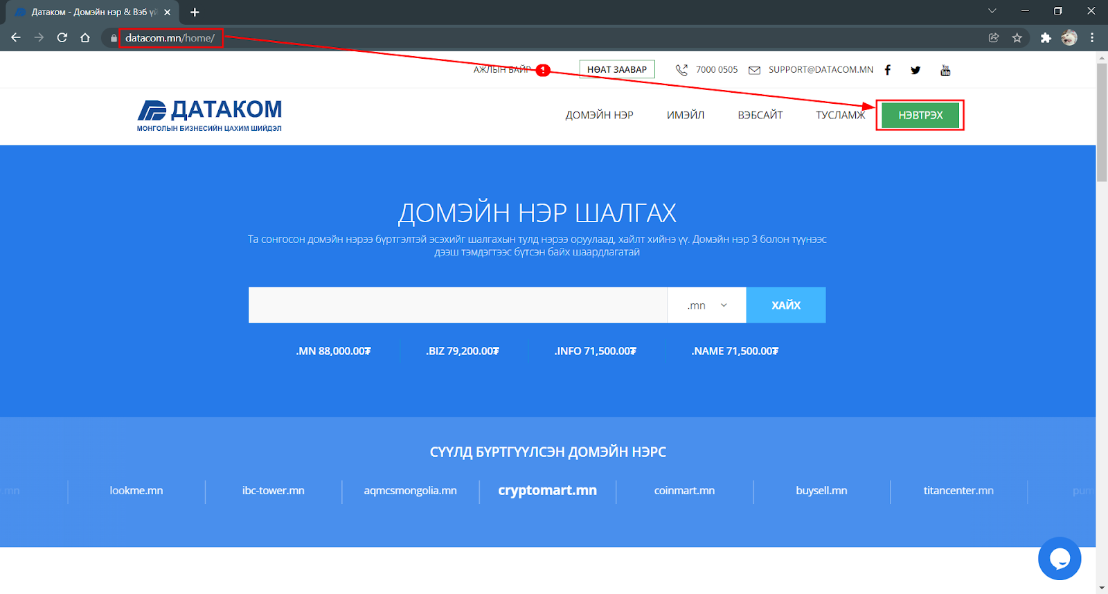Screen dimensions: 1108x594
Task: Expand the .mn domain extension dropdown
Action: point(707,305)
